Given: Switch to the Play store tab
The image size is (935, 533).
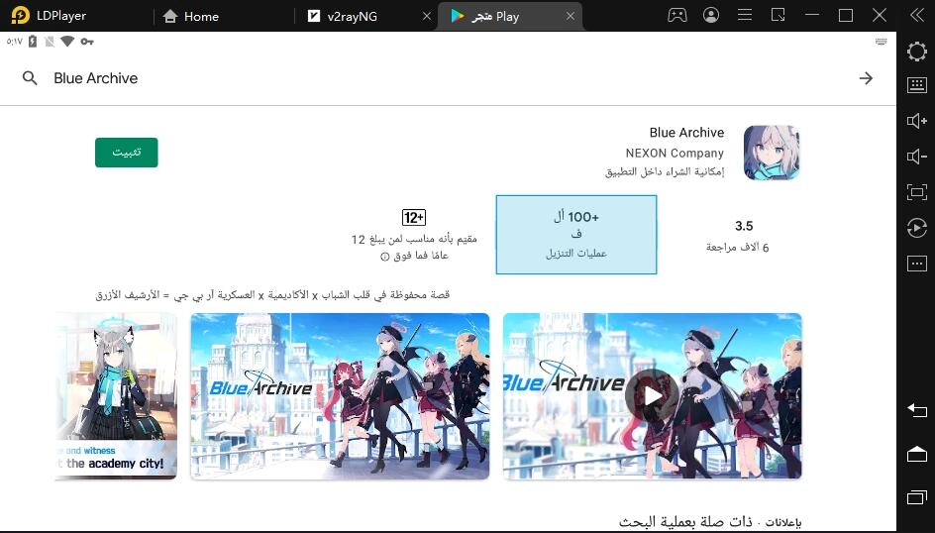Looking at the screenshot, I should click(x=494, y=16).
